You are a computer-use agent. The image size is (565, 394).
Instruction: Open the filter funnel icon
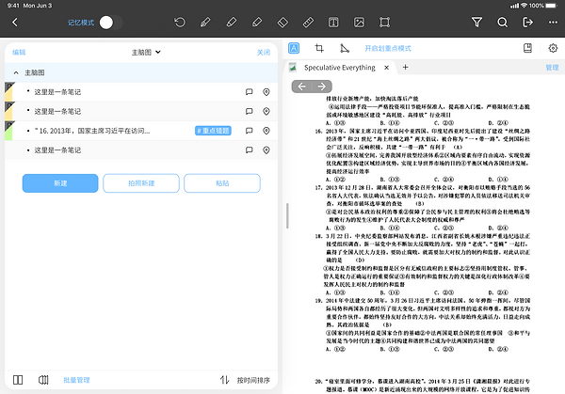pos(476,23)
